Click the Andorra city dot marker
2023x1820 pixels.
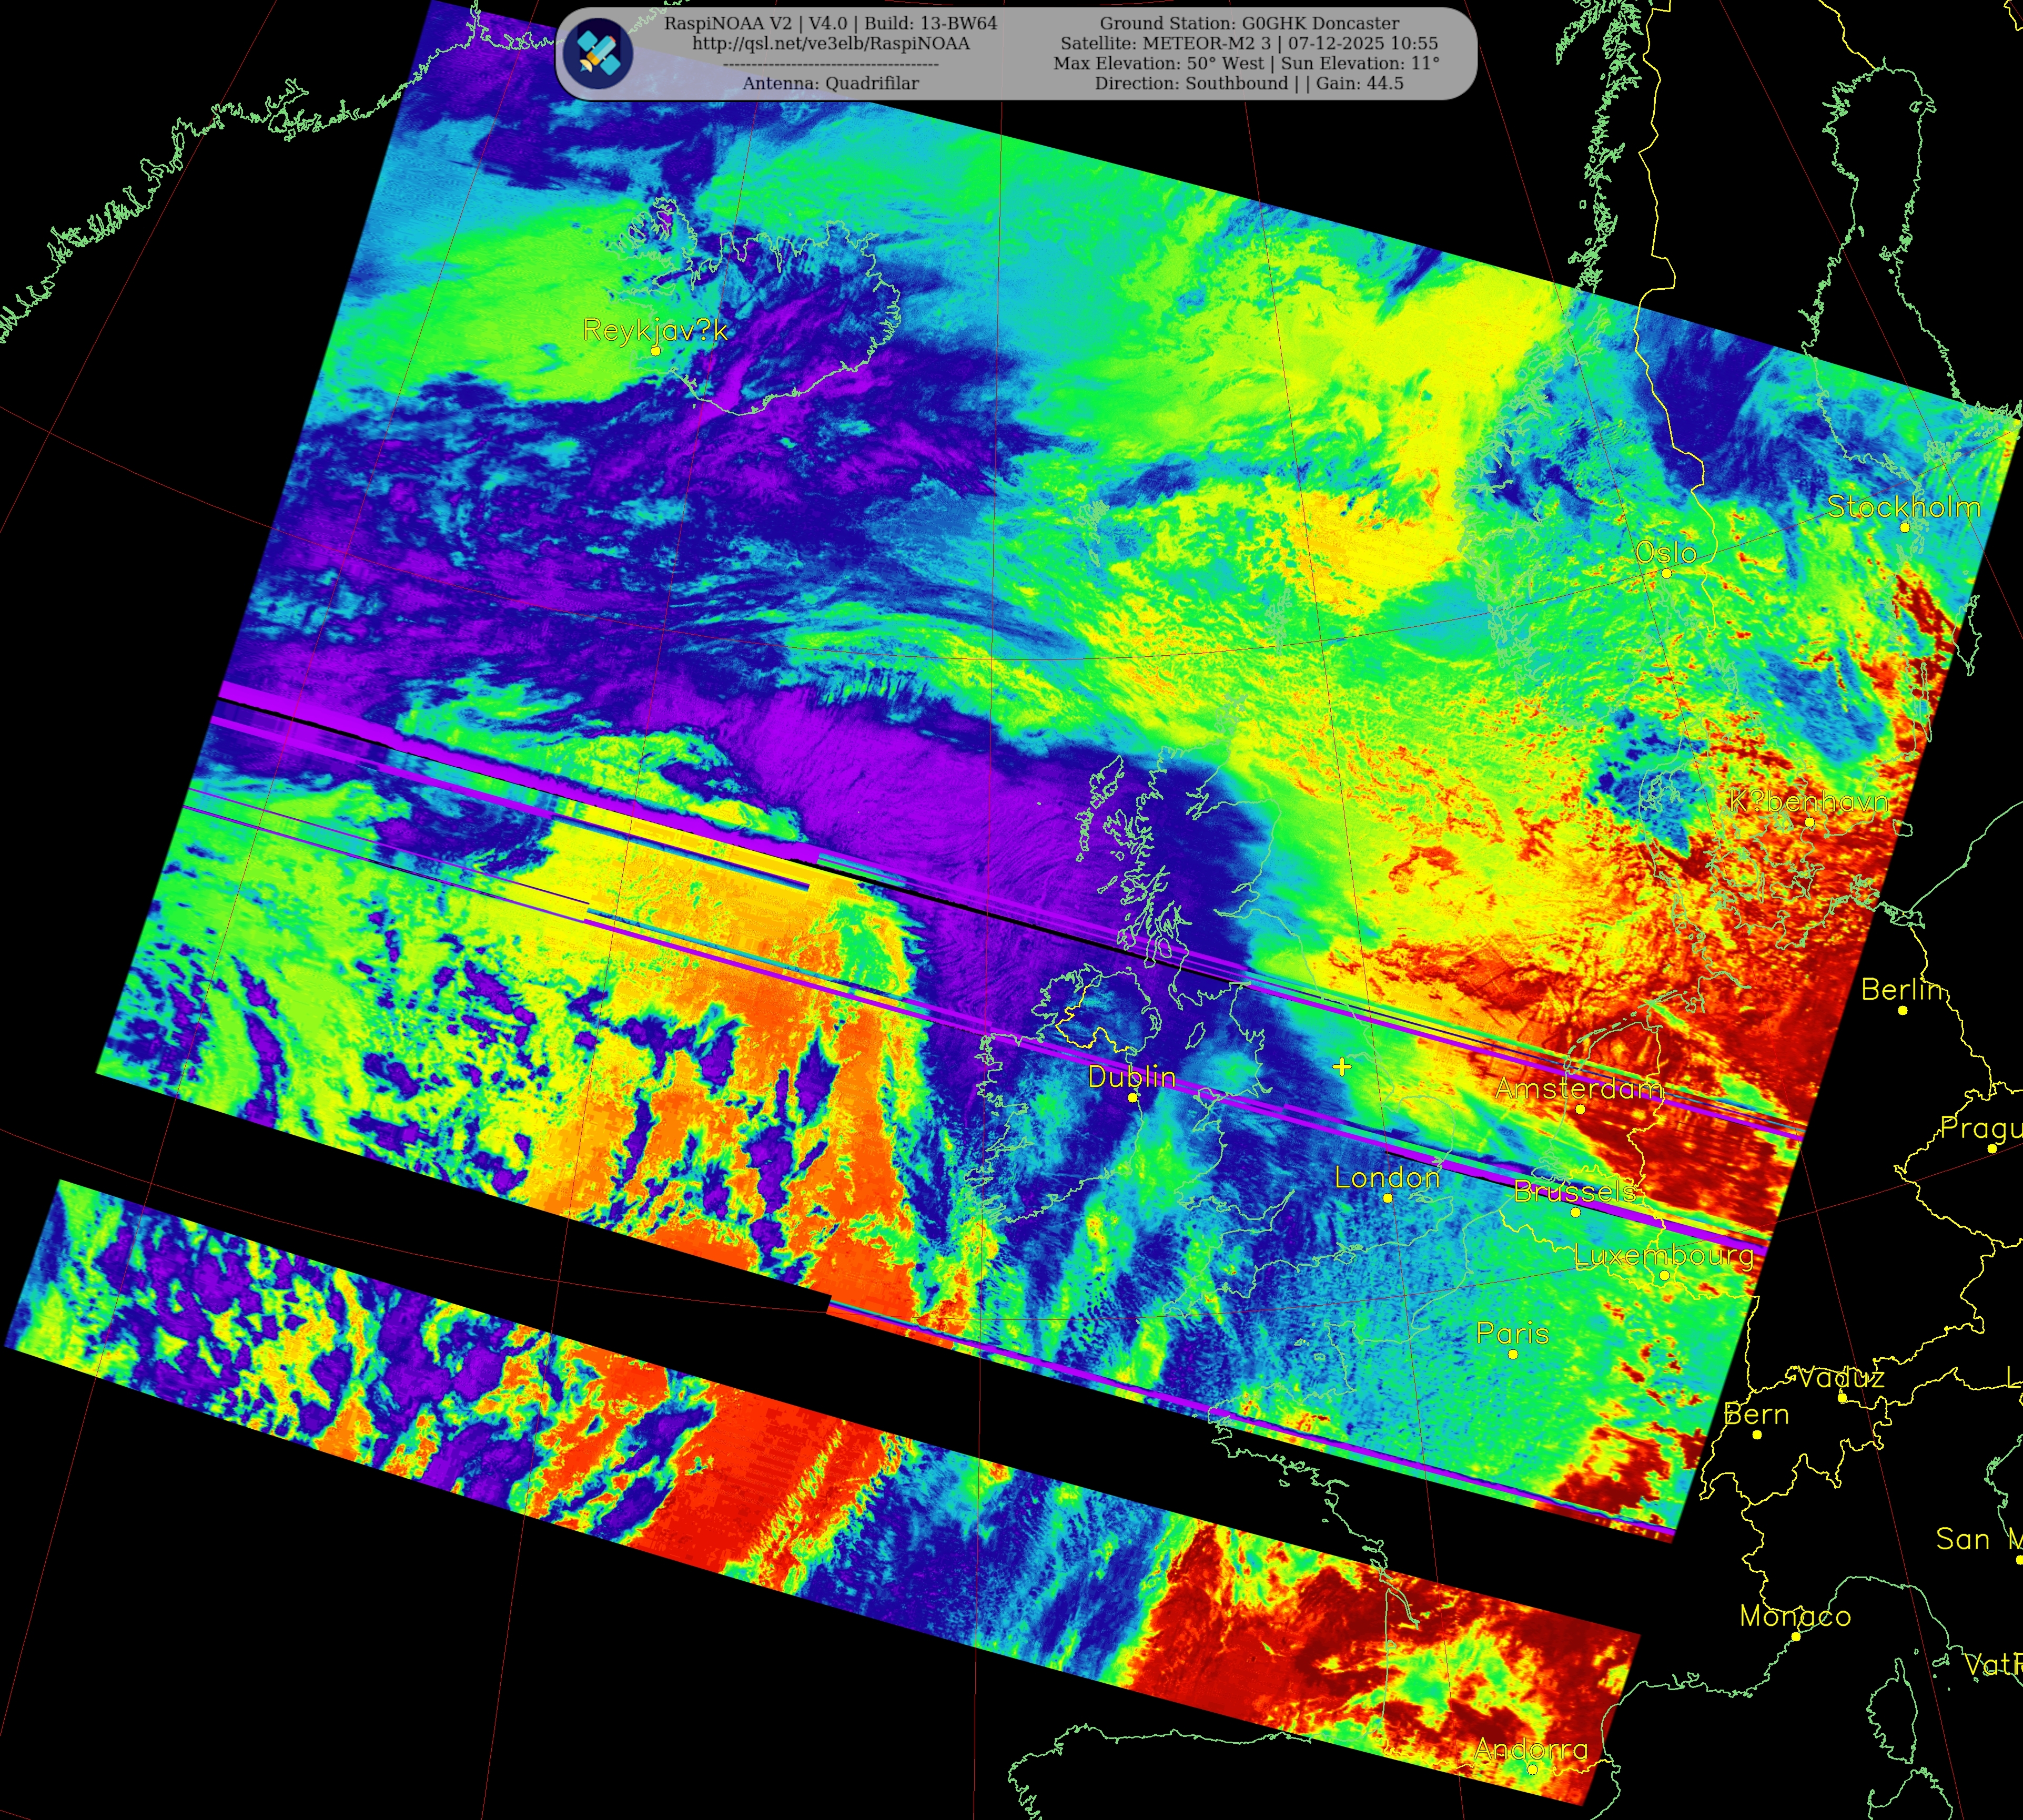[1532, 1769]
